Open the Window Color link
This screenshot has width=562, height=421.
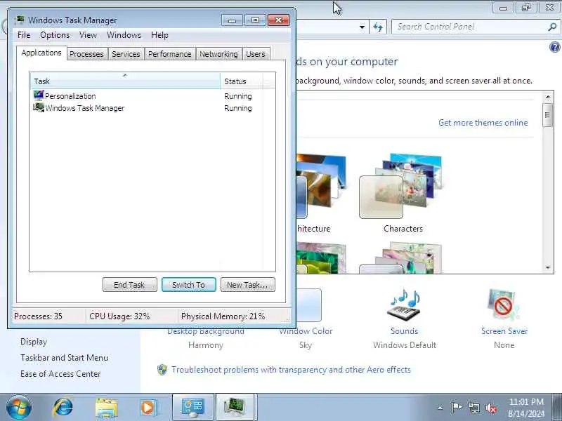click(x=306, y=331)
